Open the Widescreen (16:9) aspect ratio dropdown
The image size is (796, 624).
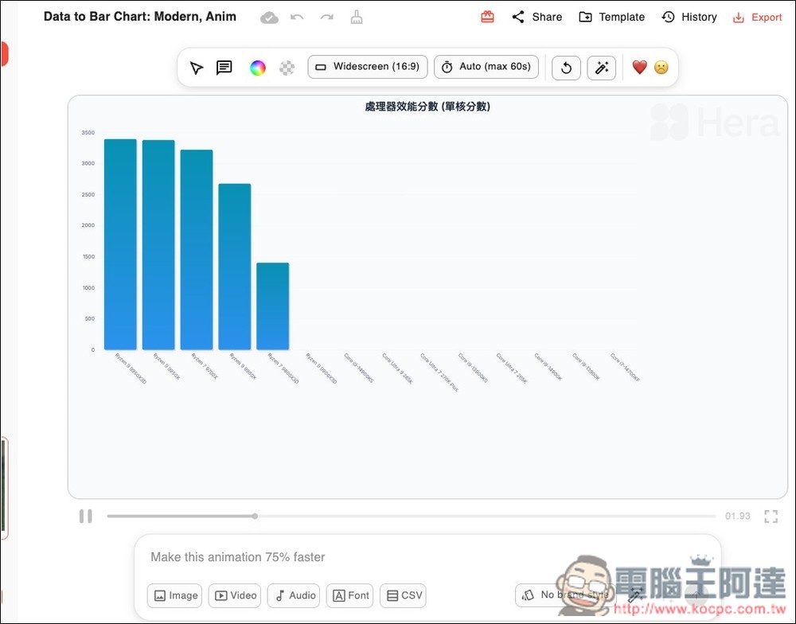[368, 67]
